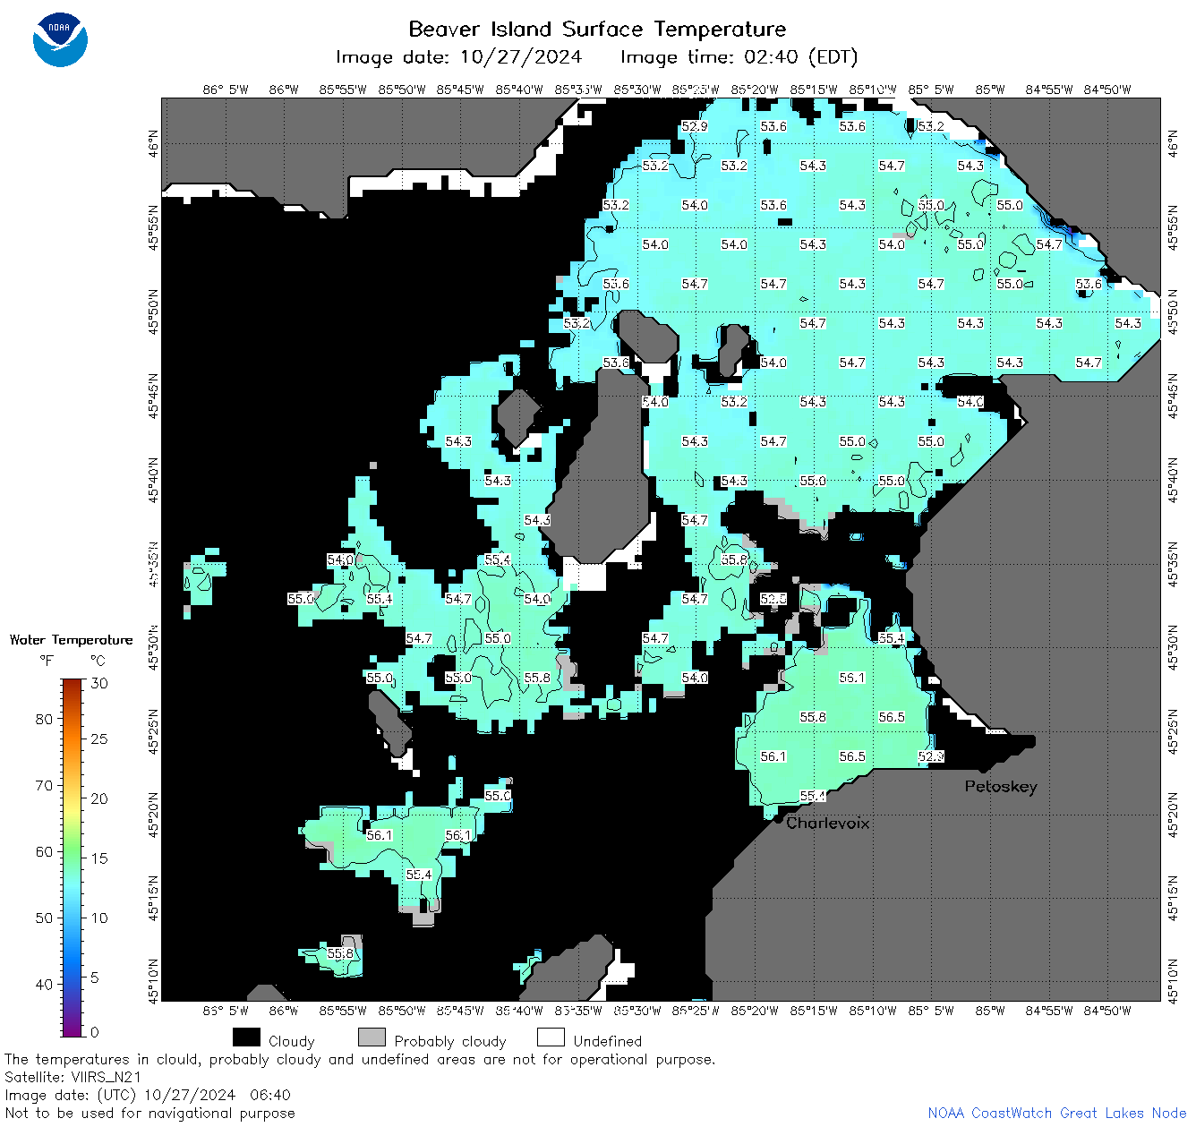Click the cloud temperatures disclaimer sentence
The height and width of the screenshot is (1127, 1196).
360,1059
